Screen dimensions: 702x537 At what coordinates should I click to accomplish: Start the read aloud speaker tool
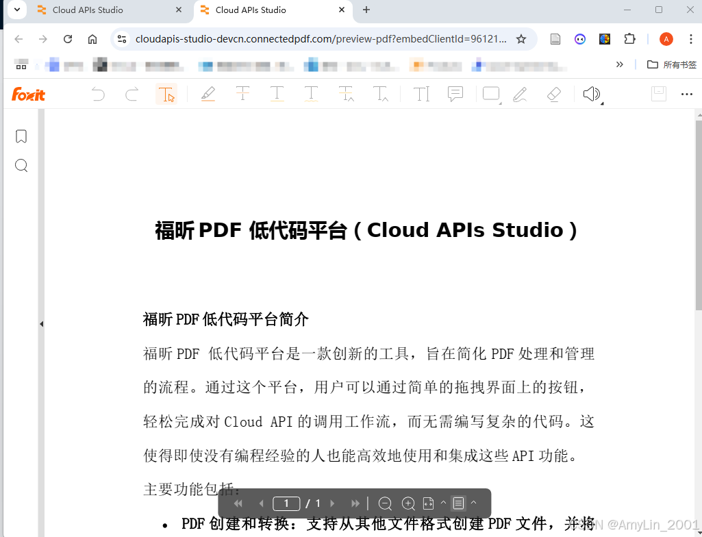[592, 94]
